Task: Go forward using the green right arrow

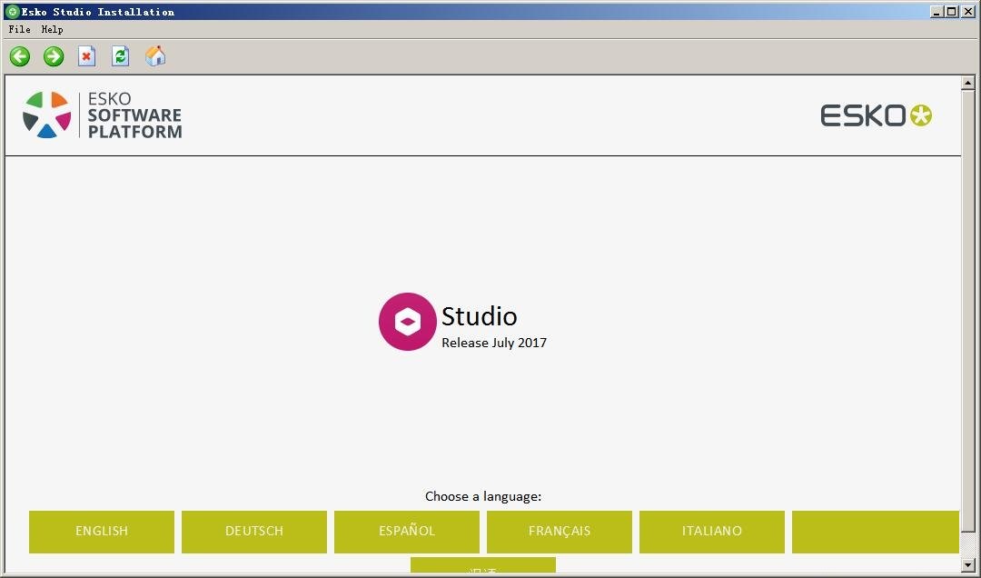Action: click(54, 56)
